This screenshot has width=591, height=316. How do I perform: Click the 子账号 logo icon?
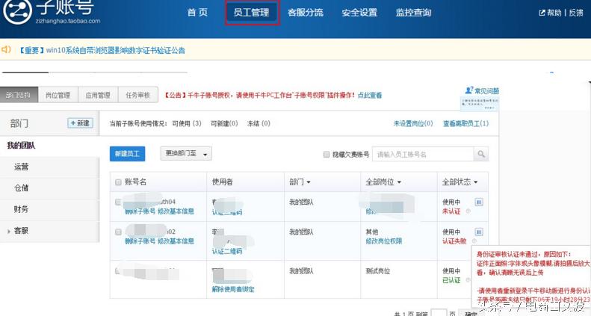17,11
